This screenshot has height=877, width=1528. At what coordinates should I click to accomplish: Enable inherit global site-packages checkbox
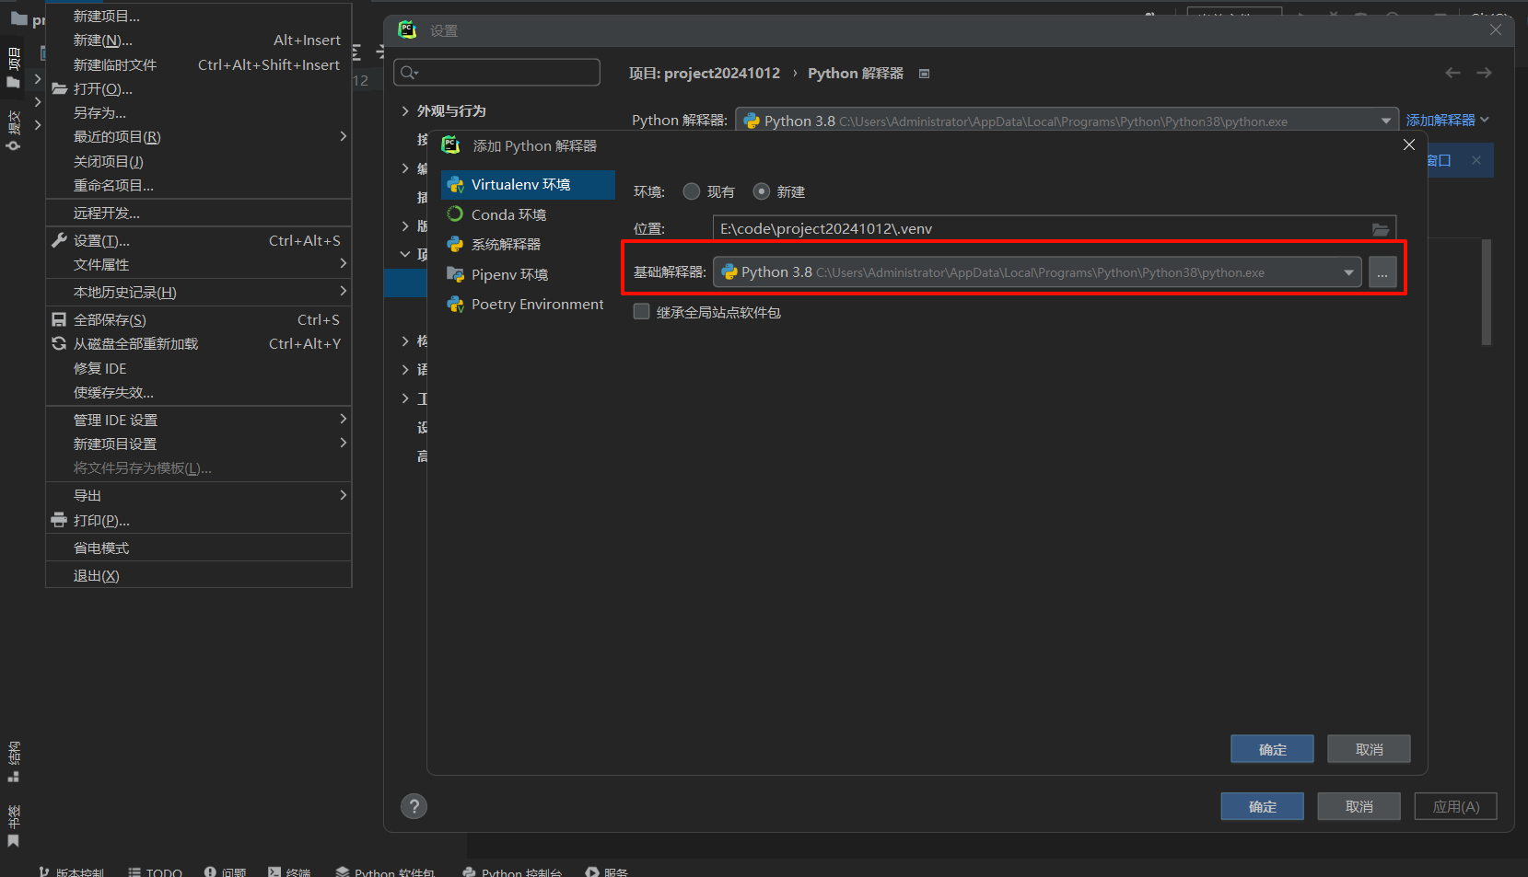pyautogui.click(x=642, y=312)
